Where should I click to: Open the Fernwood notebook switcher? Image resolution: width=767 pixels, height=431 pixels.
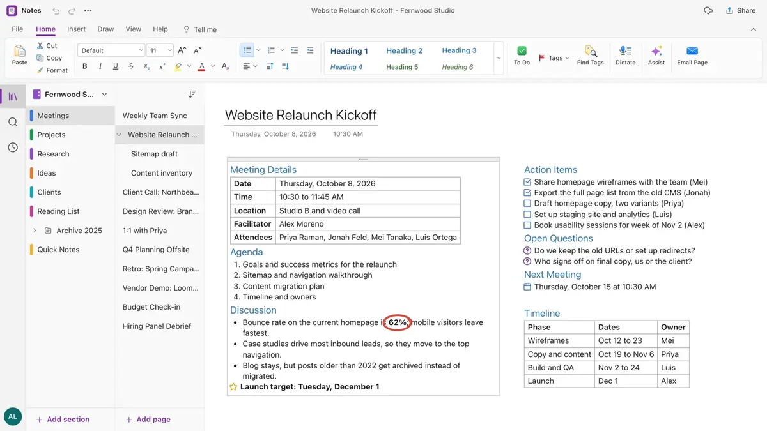click(70, 95)
